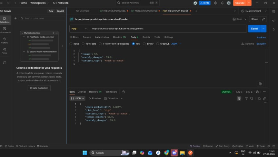Open the user avatar icon in header
278x157 pixels.
(x=229, y=3)
